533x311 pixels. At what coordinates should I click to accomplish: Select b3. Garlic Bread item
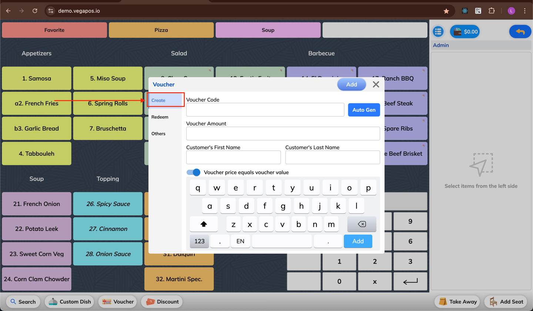pyautogui.click(x=37, y=128)
